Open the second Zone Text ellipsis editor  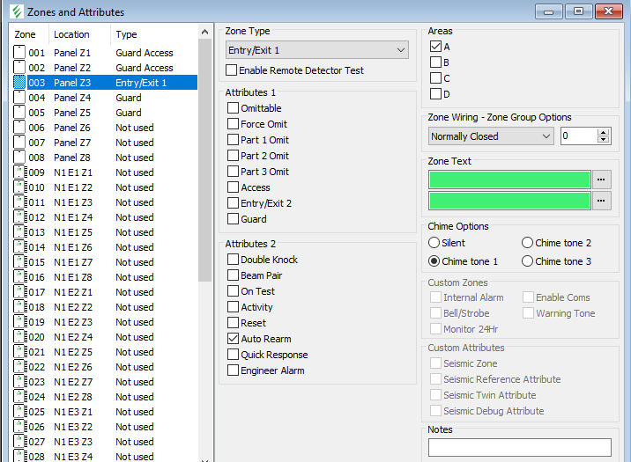coord(601,201)
